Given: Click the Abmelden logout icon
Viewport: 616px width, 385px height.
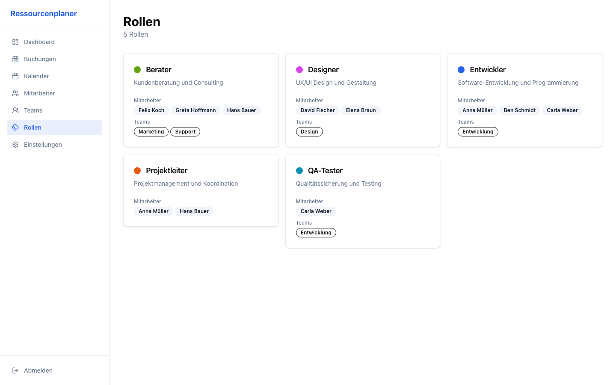Looking at the screenshot, I should [15, 370].
